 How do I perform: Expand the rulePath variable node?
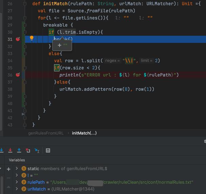pos(17,182)
